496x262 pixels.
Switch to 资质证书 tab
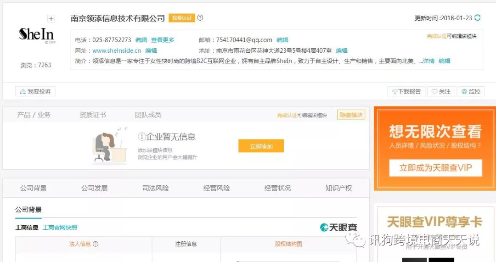(92, 115)
